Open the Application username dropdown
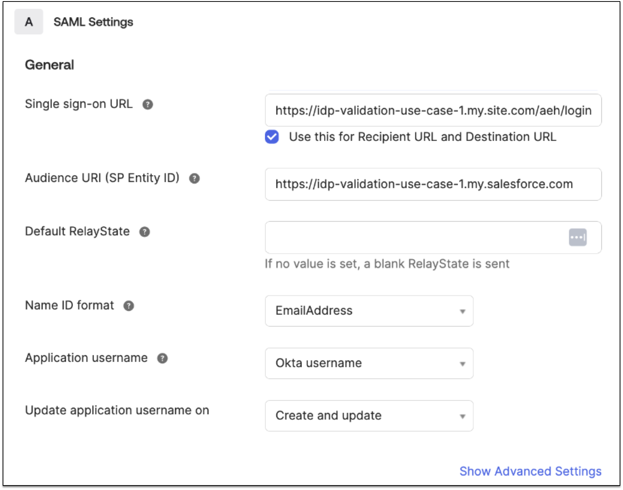The height and width of the screenshot is (490, 623). 463,363
